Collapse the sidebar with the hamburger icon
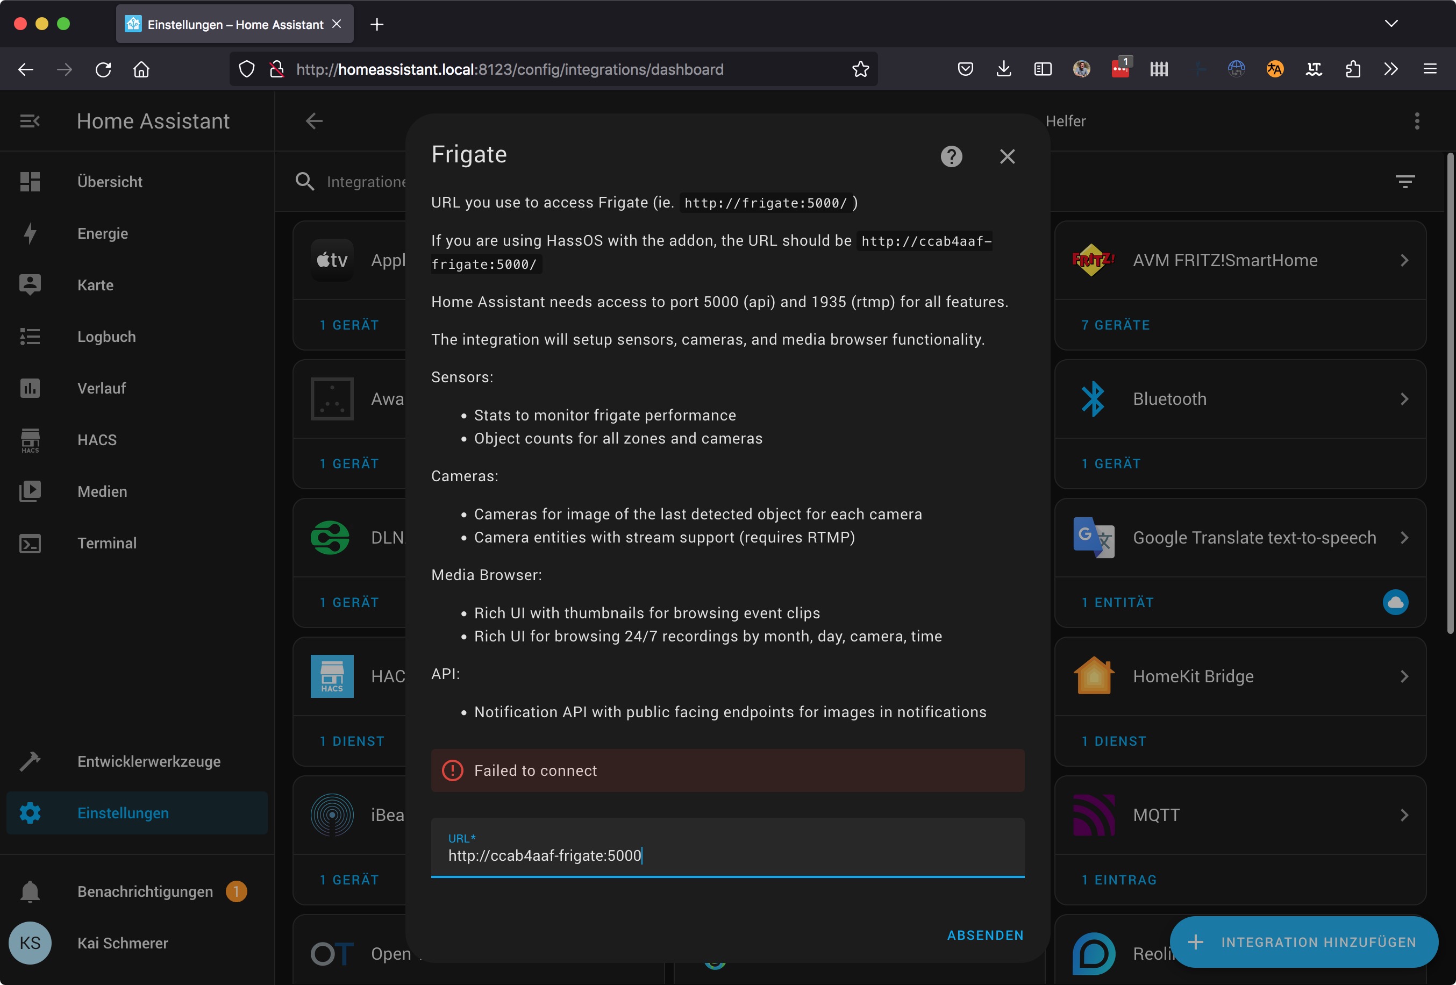The image size is (1456, 985). tap(30, 121)
